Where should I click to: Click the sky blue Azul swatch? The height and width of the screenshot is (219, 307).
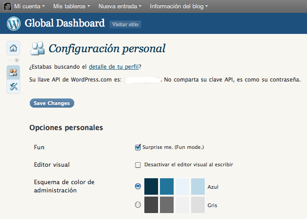click(x=198, y=186)
